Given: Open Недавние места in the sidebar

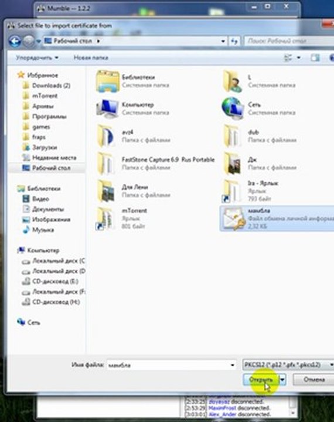Looking at the screenshot, I should [x=50, y=158].
